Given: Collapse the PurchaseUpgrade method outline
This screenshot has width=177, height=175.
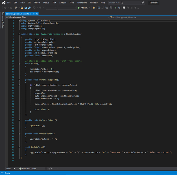Looking at the screenshot, I should coord(19,80).
